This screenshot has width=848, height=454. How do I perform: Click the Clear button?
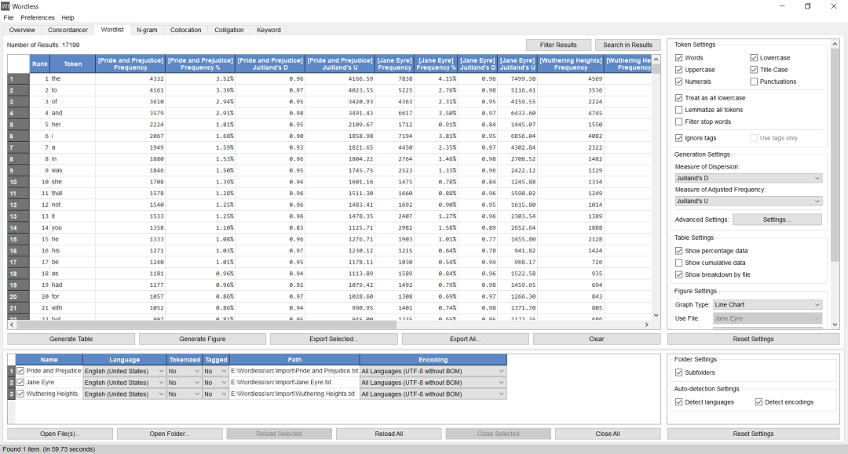597,339
